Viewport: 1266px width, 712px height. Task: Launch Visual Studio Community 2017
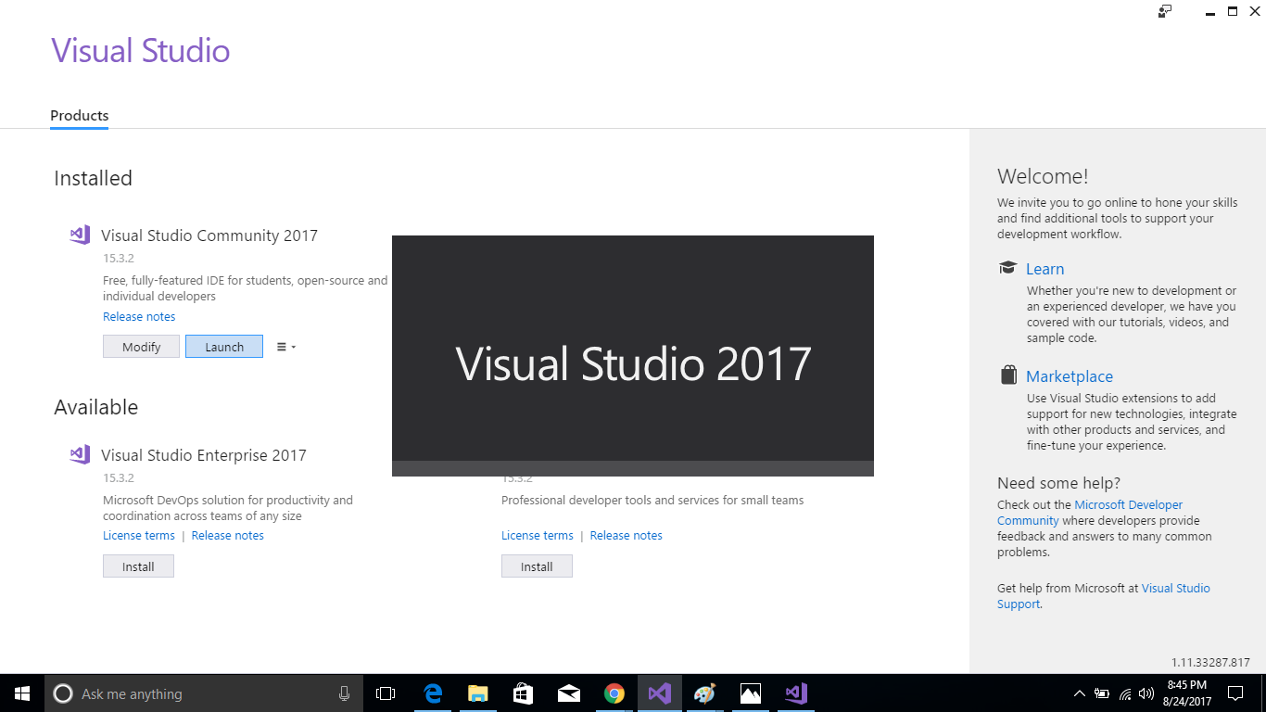[223, 346]
